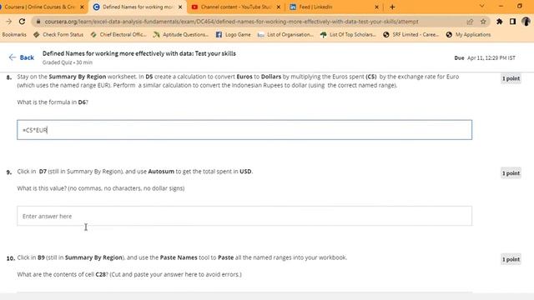Switch to Feed LinkedIn tab

[x=334, y=7]
